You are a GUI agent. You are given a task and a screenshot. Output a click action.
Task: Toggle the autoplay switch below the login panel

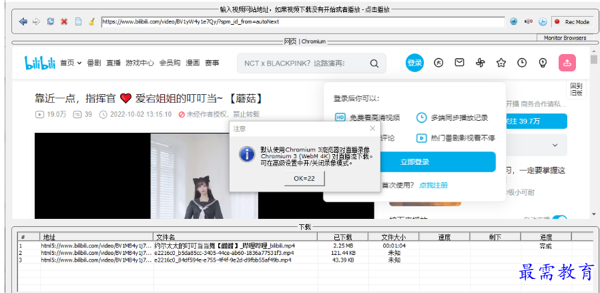[559, 218]
